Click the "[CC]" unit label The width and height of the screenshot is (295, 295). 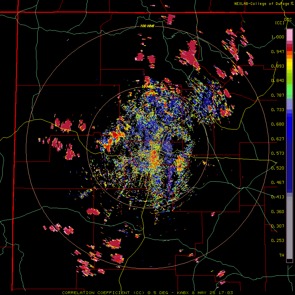point(280,23)
